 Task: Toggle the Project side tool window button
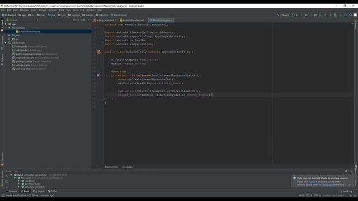coord(2,26)
